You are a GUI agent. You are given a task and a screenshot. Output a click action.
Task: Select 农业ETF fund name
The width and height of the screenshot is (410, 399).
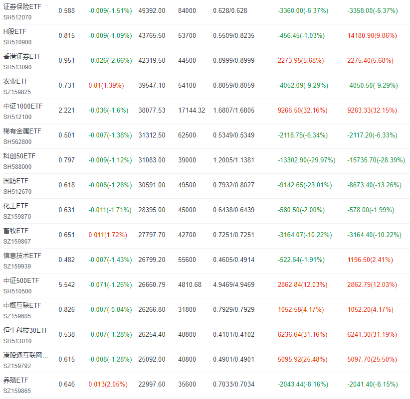click(x=15, y=81)
